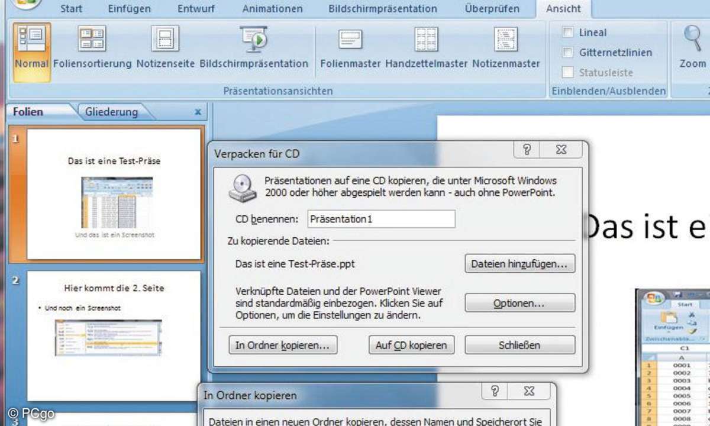Click help icon in Verpacken für CD dialog

point(527,150)
